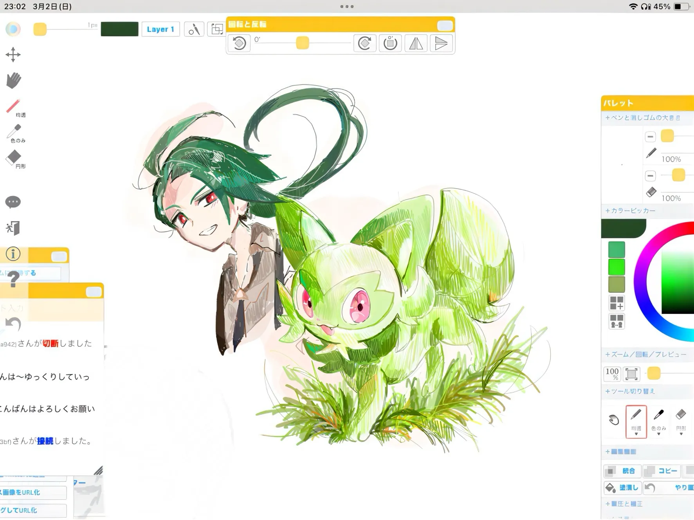
Task: Click the round app logo icon
Action: coord(13,29)
